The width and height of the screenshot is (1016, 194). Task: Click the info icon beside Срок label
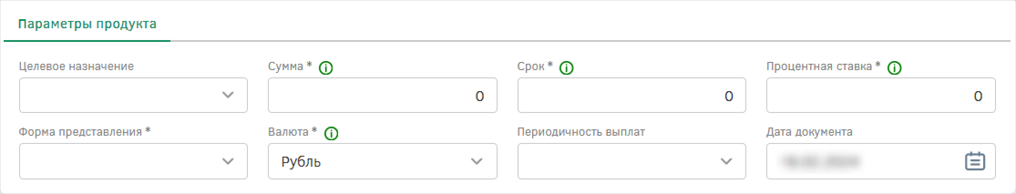[x=566, y=68]
